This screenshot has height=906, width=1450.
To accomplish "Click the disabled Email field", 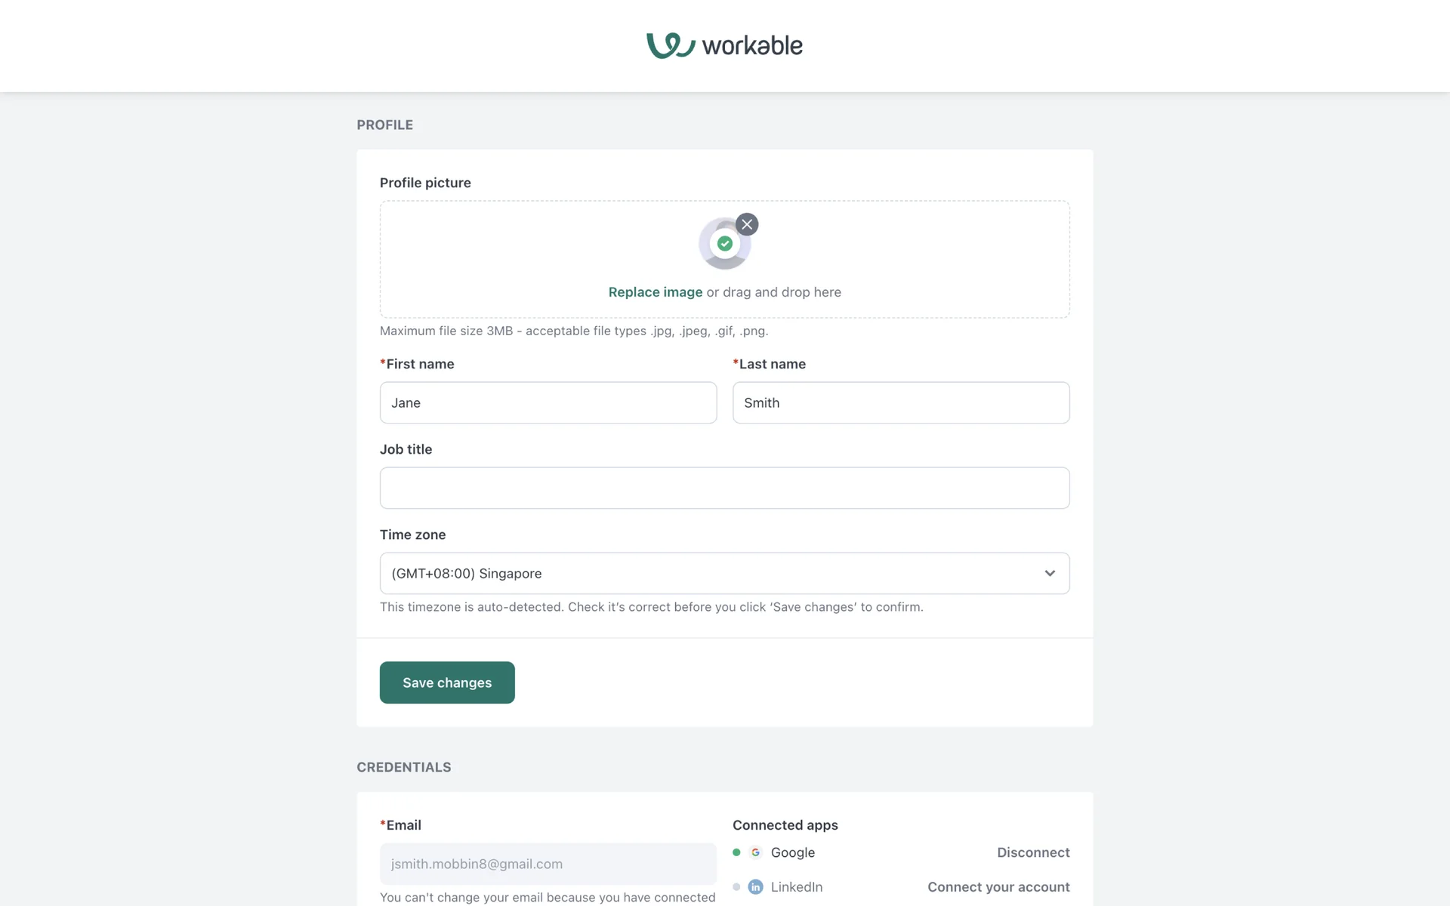I will 548,864.
